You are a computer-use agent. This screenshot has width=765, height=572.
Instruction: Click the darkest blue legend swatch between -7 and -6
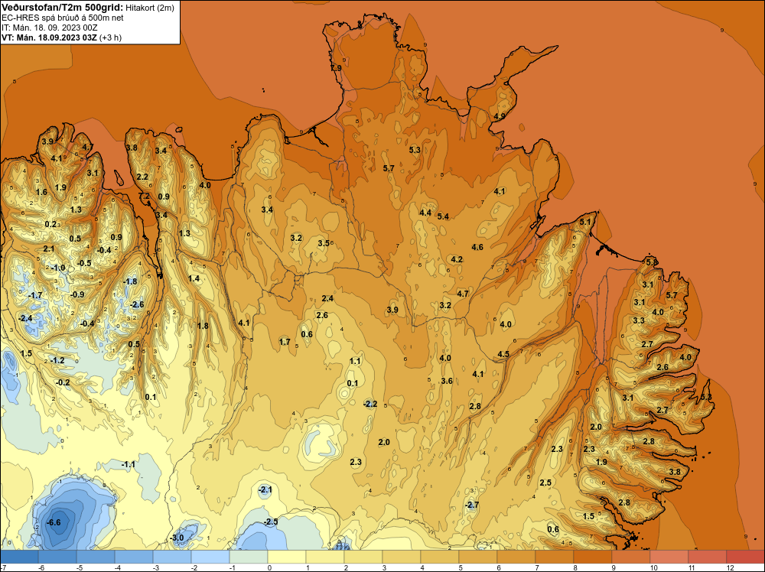coord(20,557)
